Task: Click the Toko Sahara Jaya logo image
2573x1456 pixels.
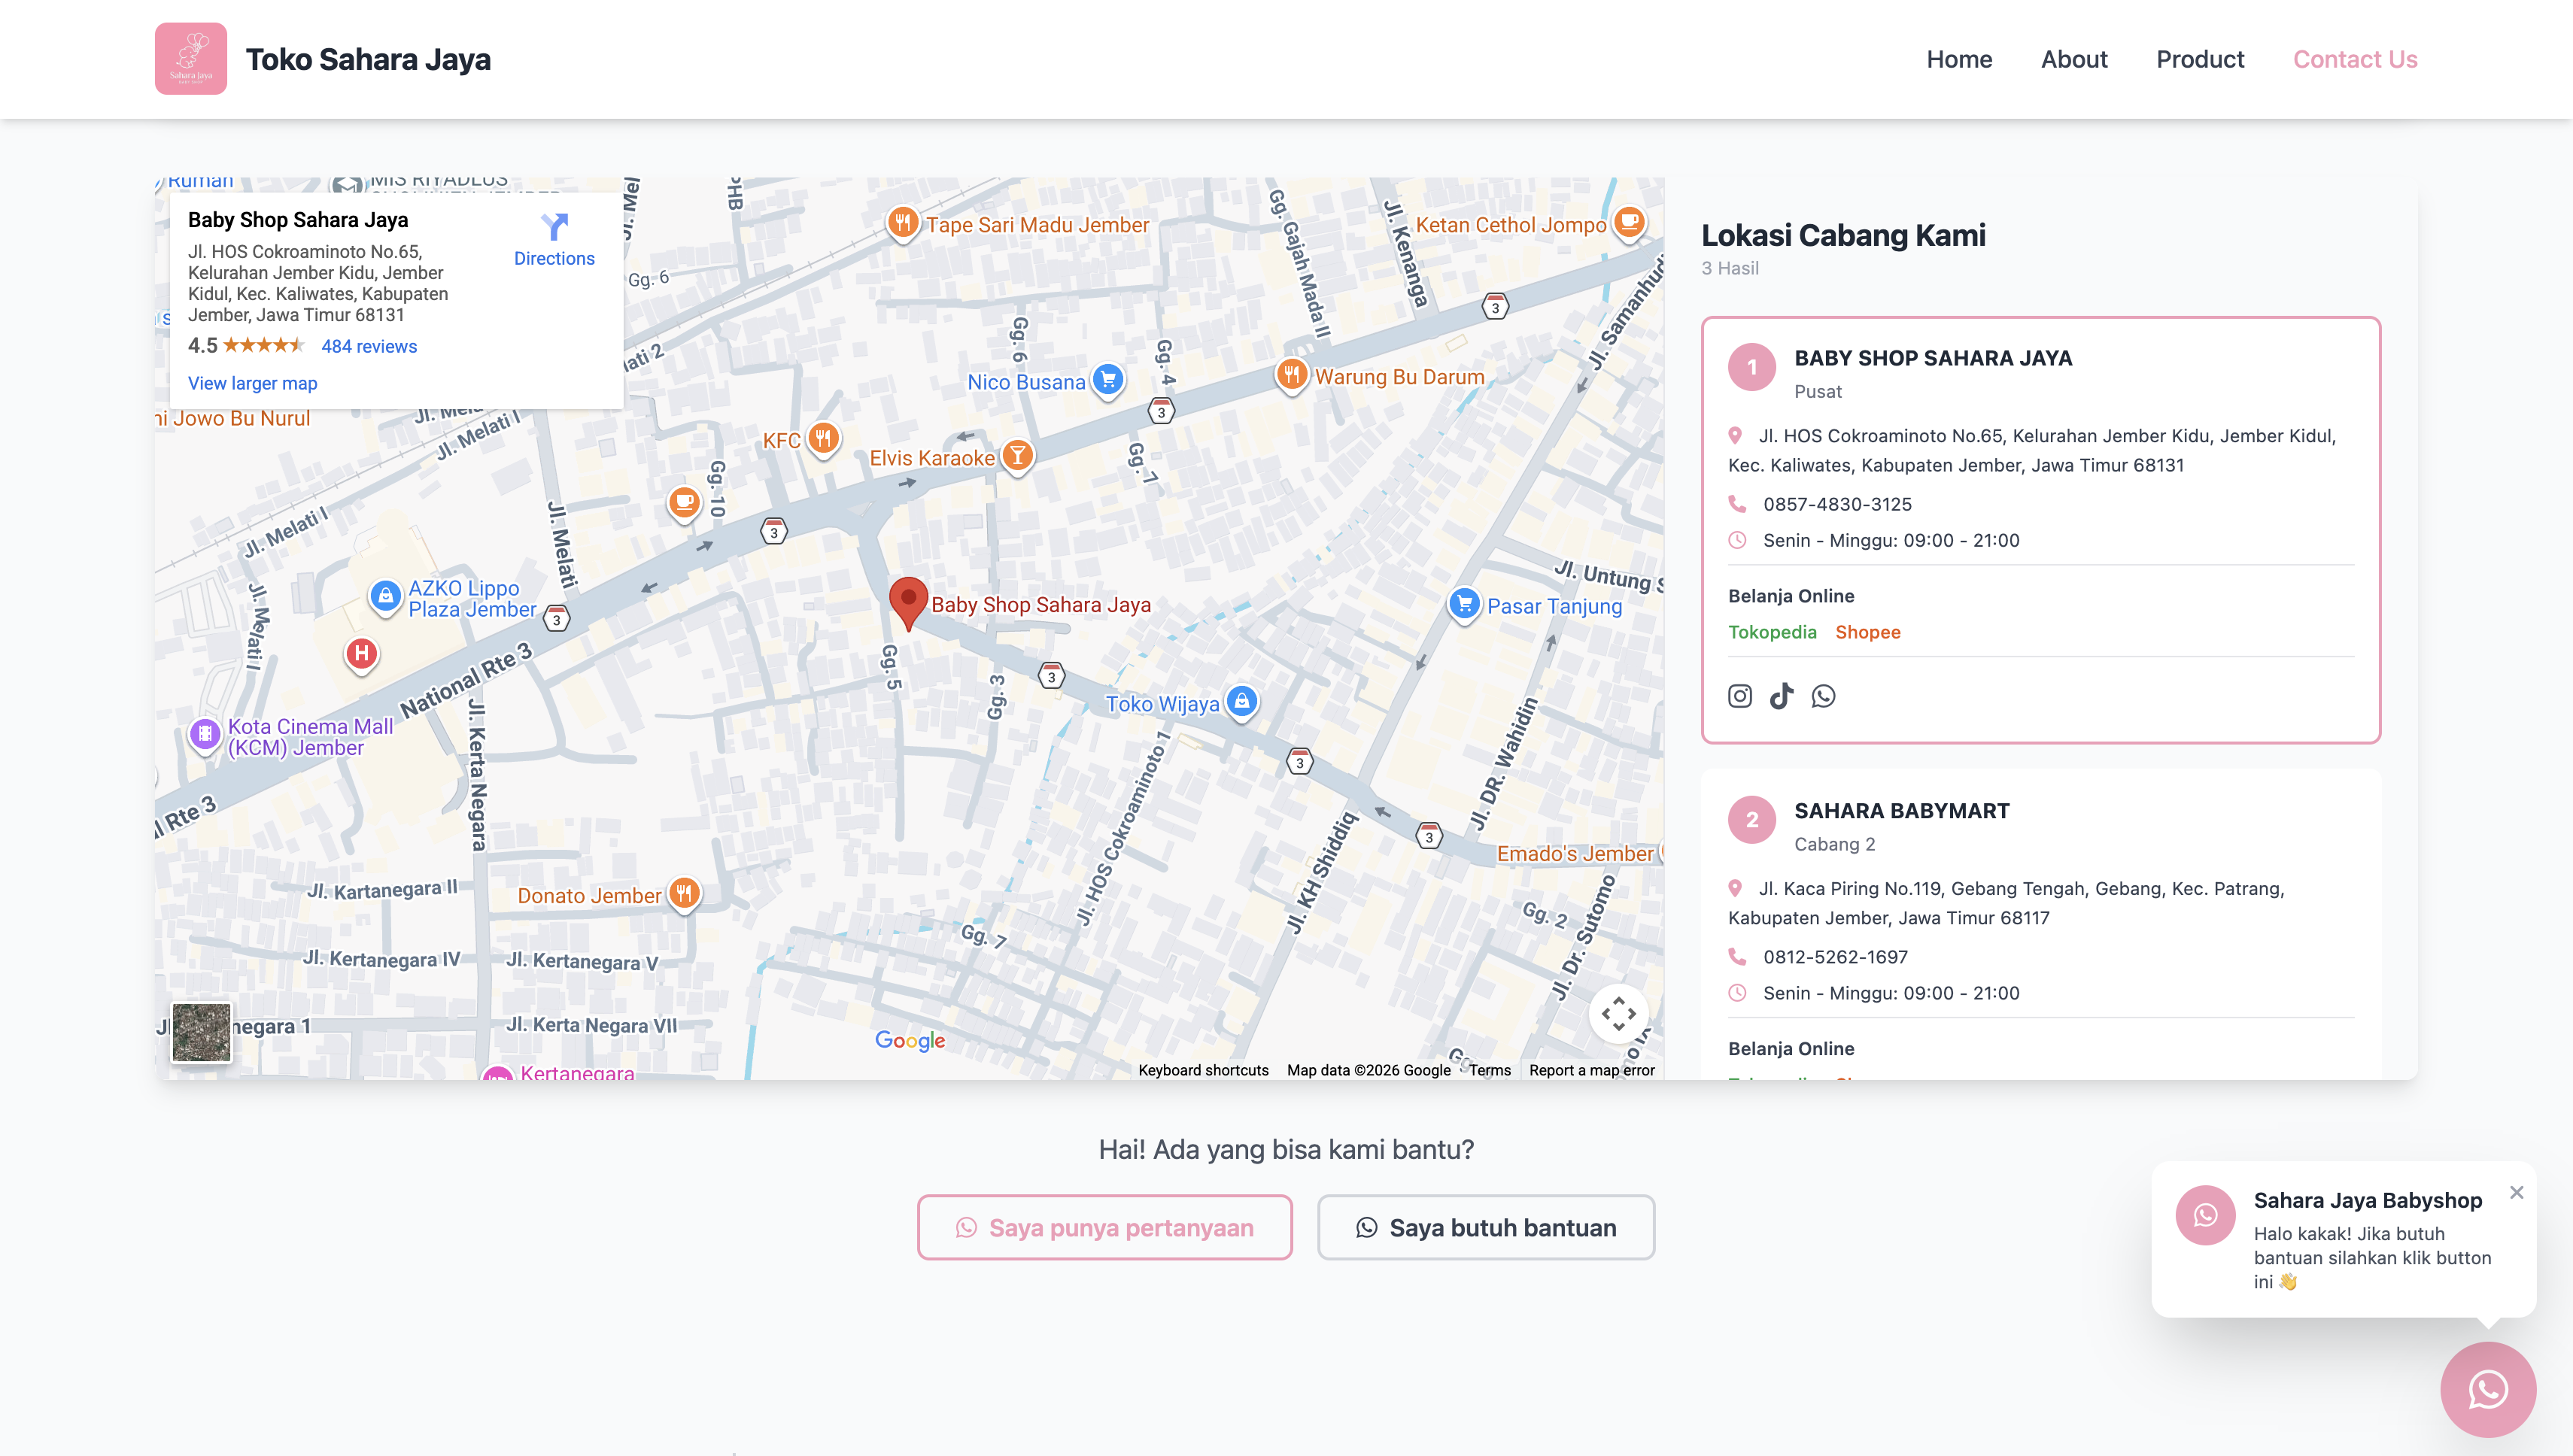Action: click(190, 59)
